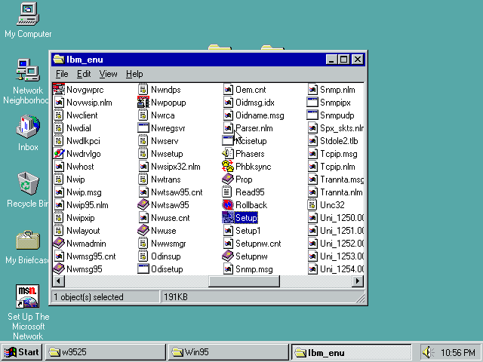This screenshot has height=362, width=483.
Task: Open the File menu
Action: pyautogui.click(x=62, y=74)
